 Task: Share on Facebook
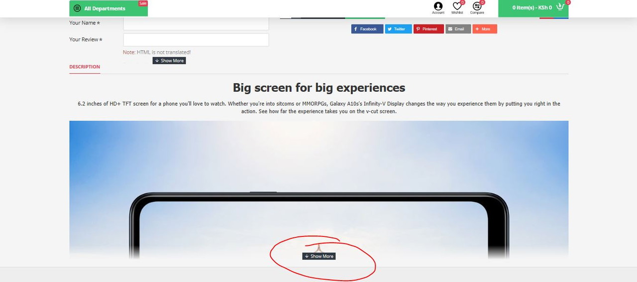coord(367,29)
